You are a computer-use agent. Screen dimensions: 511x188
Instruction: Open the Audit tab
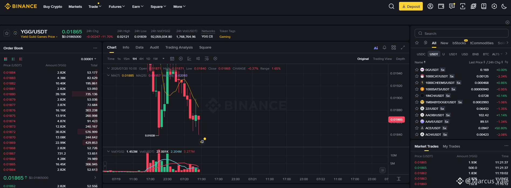tap(154, 47)
